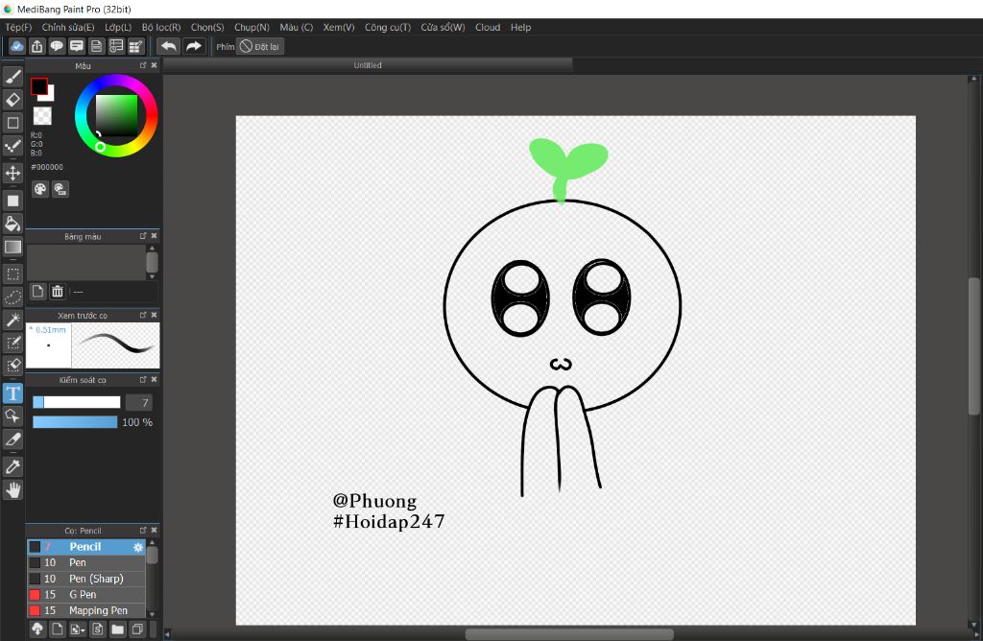
Task: Adjust the 100 % opacity slider
Action: [x=75, y=422]
